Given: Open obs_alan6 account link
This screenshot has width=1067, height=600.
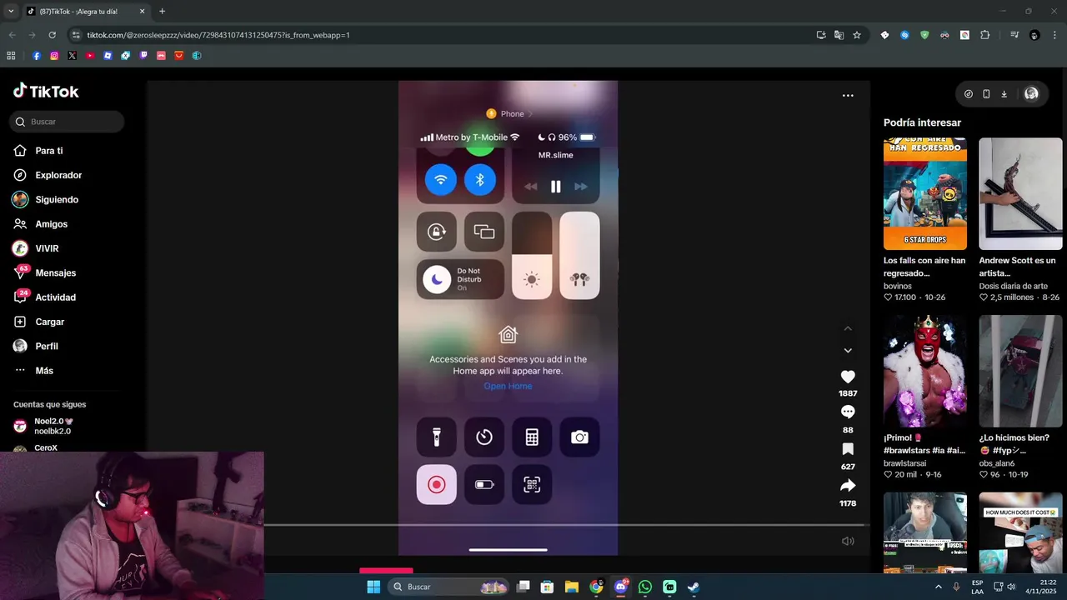Looking at the screenshot, I should pos(997,463).
